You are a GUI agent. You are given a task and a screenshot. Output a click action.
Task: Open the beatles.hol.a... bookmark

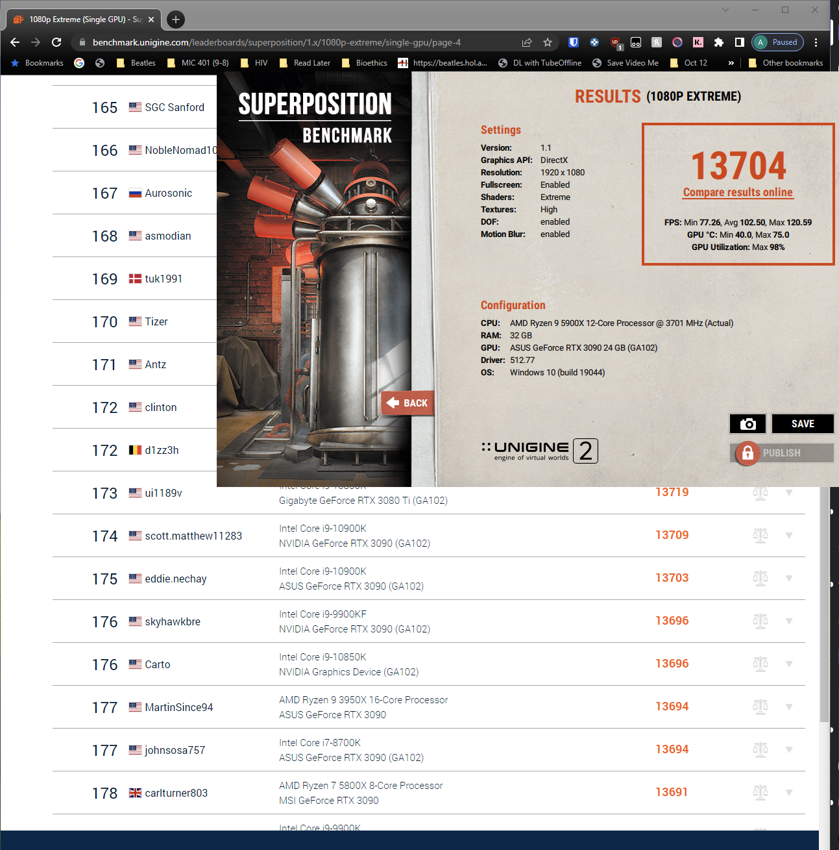(x=443, y=63)
